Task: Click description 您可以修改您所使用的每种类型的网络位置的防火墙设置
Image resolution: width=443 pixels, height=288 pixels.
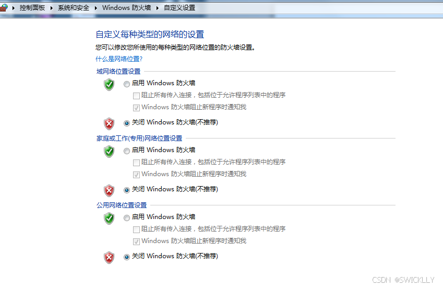Action: coord(175,48)
